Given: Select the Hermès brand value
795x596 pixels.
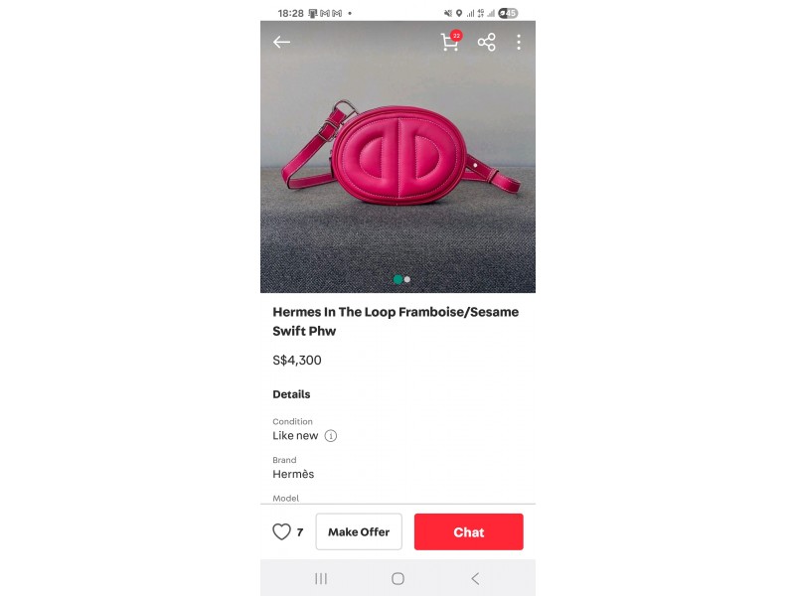Looking at the screenshot, I should point(293,474).
